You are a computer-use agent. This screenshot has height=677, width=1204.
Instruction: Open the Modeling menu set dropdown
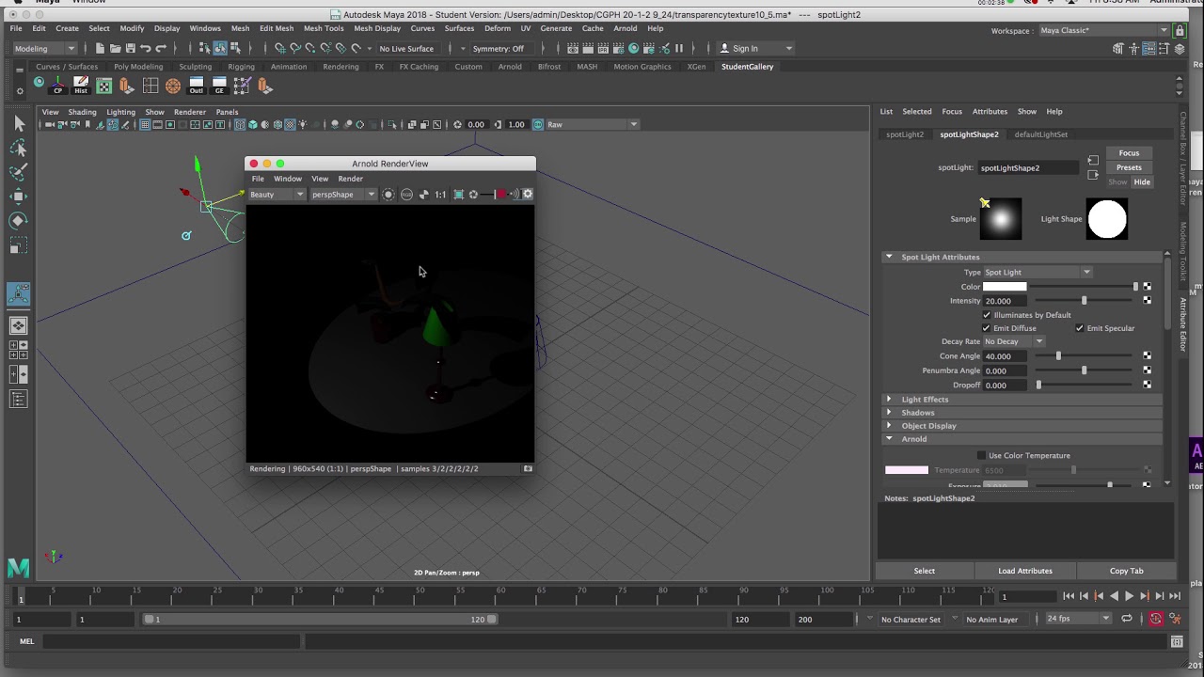pos(44,49)
